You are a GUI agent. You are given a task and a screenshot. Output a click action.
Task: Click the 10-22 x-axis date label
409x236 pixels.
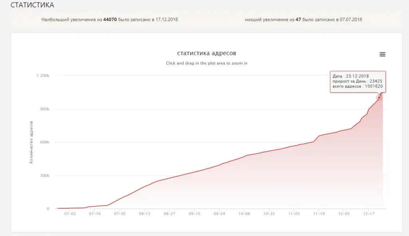click(269, 214)
